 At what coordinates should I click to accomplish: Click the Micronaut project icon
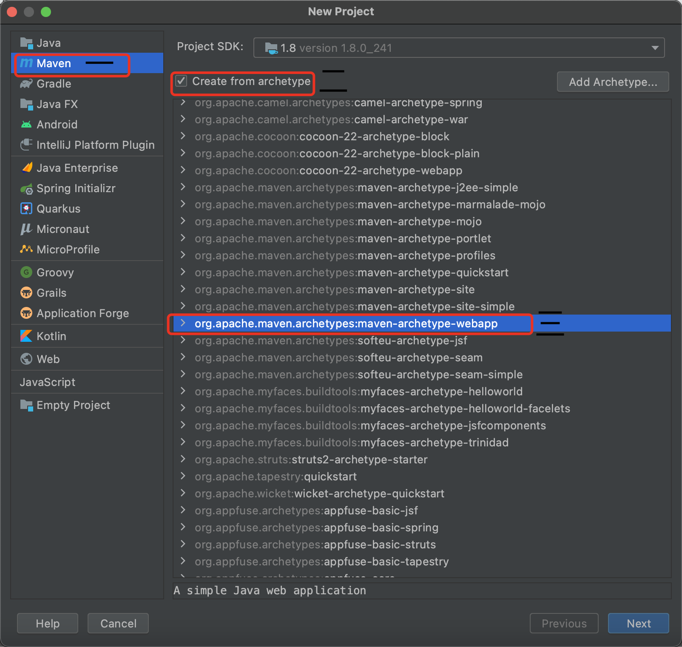point(26,229)
